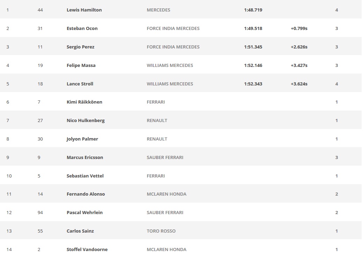The image size is (363, 257).
Task: Select the 1:52.343 time for Stroll
Action: 253,84
